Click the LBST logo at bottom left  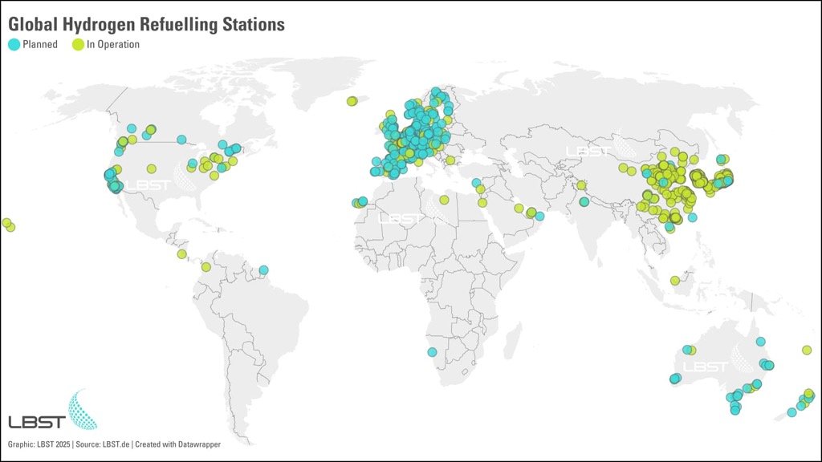52,410
